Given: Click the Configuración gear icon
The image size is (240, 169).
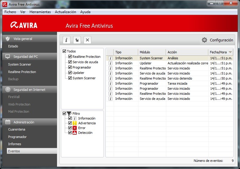Looking at the screenshot, I should tap(204, 40).
